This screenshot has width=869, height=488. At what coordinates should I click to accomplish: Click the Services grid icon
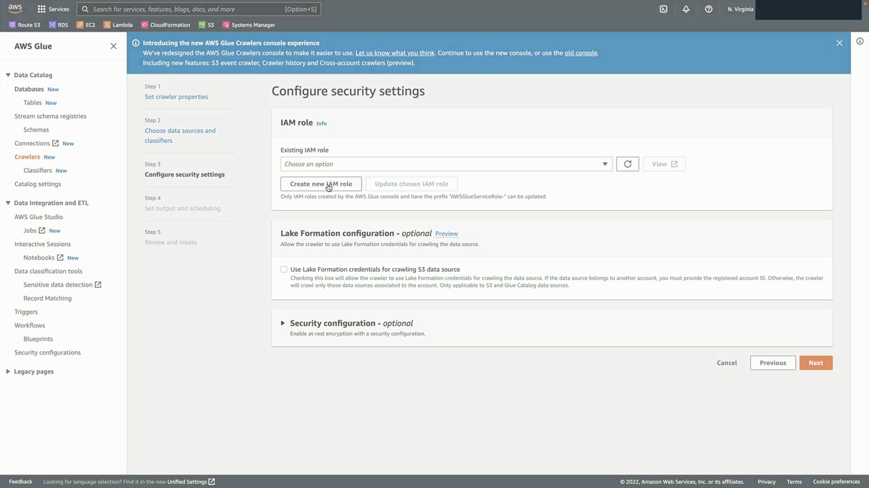pyautogui.click(x=41, y=9)
